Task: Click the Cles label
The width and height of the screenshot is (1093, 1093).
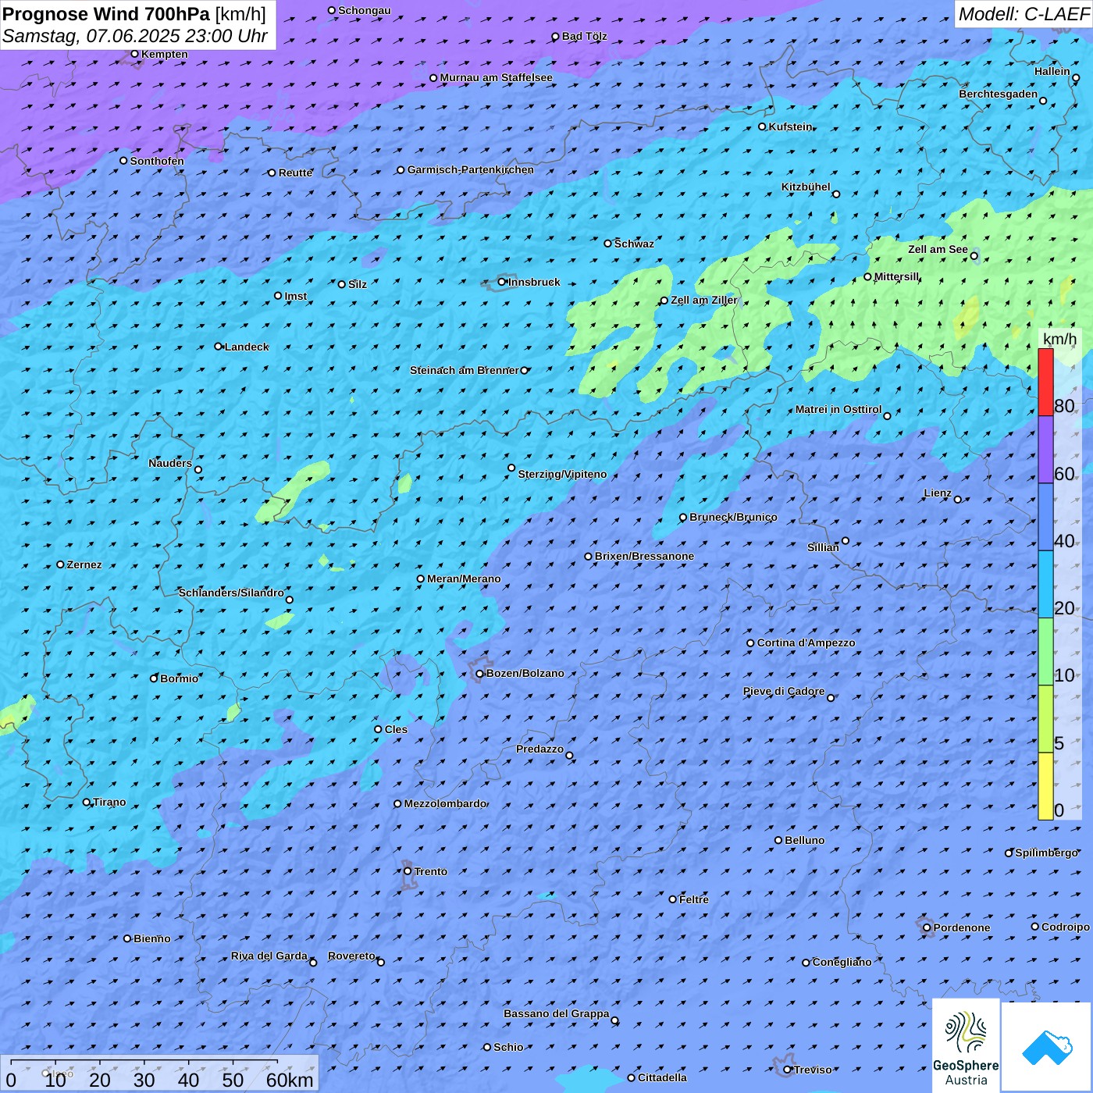Action: pyautogui.click(x=396, y=729)
